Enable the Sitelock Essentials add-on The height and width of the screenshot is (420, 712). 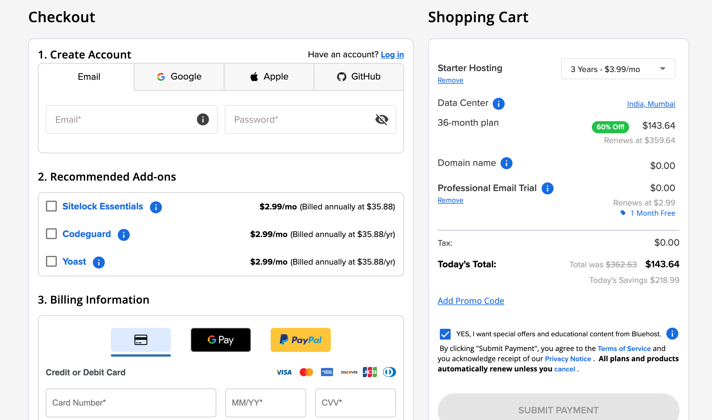coord(51,206)
